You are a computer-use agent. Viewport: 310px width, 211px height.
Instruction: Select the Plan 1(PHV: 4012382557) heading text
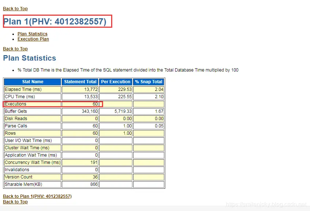(x=55, y=21)
